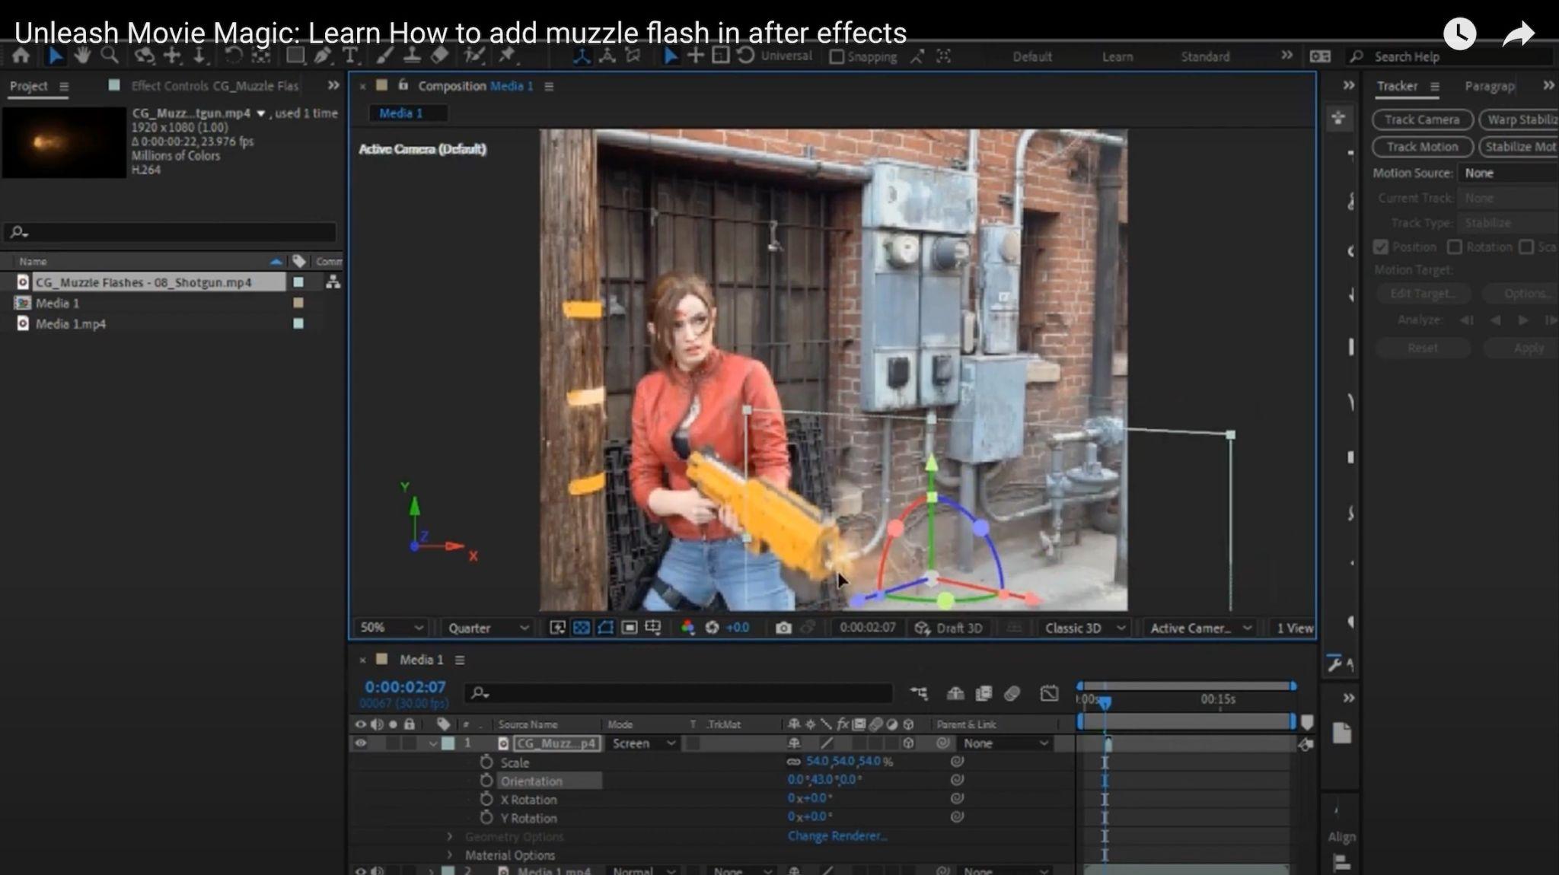The height and width of the screenshot is (875, 1559).
Task: Switch to the Learn workspace
Action: pos(1117,57)
